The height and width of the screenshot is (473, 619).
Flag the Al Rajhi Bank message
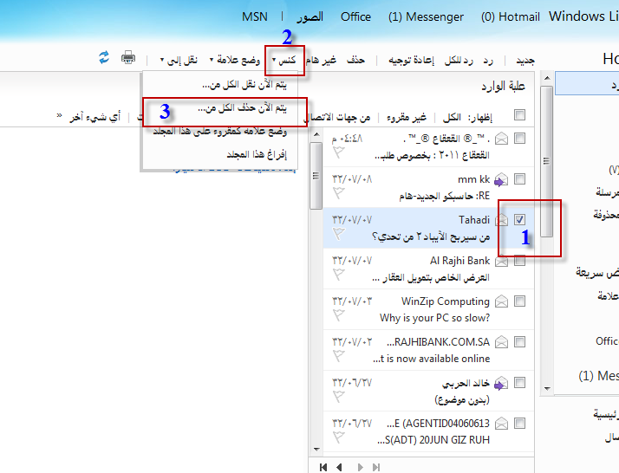[339, 275]
